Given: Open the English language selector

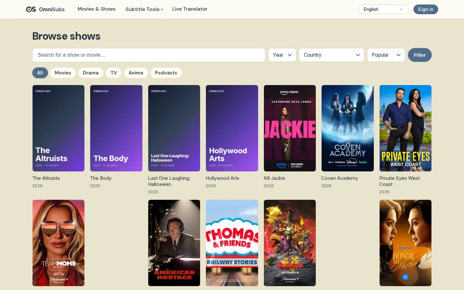Looking at the screenshot, I should (x=383, y=9).
